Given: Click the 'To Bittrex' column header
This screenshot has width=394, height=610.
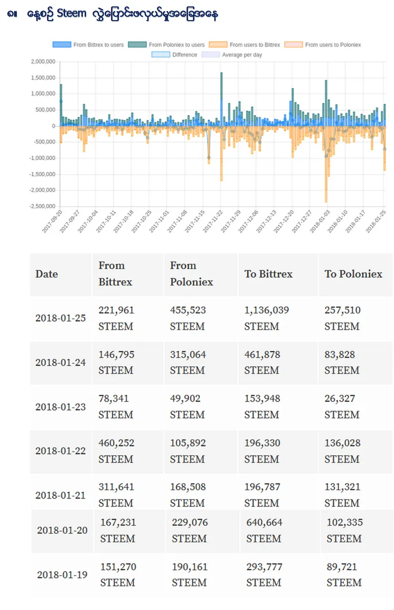Looking at the screenshot, I should click(x=278, y=274).
